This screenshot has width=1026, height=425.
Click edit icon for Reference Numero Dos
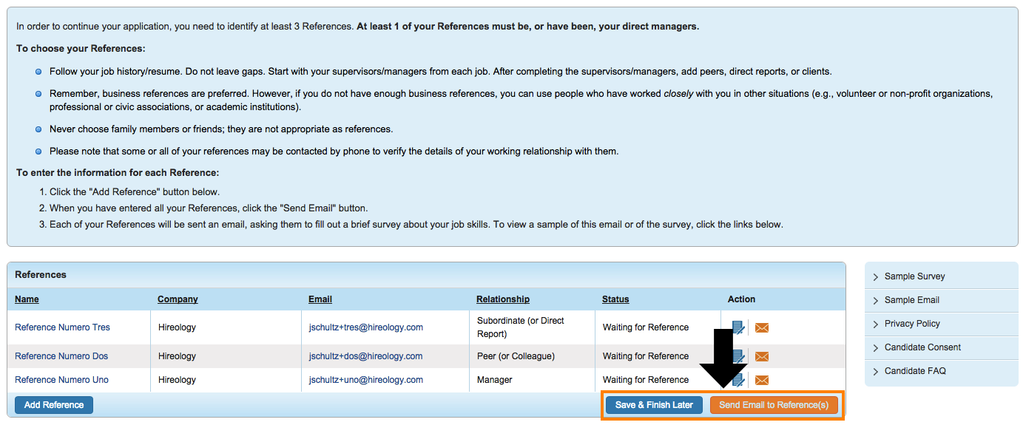[738, 356]
